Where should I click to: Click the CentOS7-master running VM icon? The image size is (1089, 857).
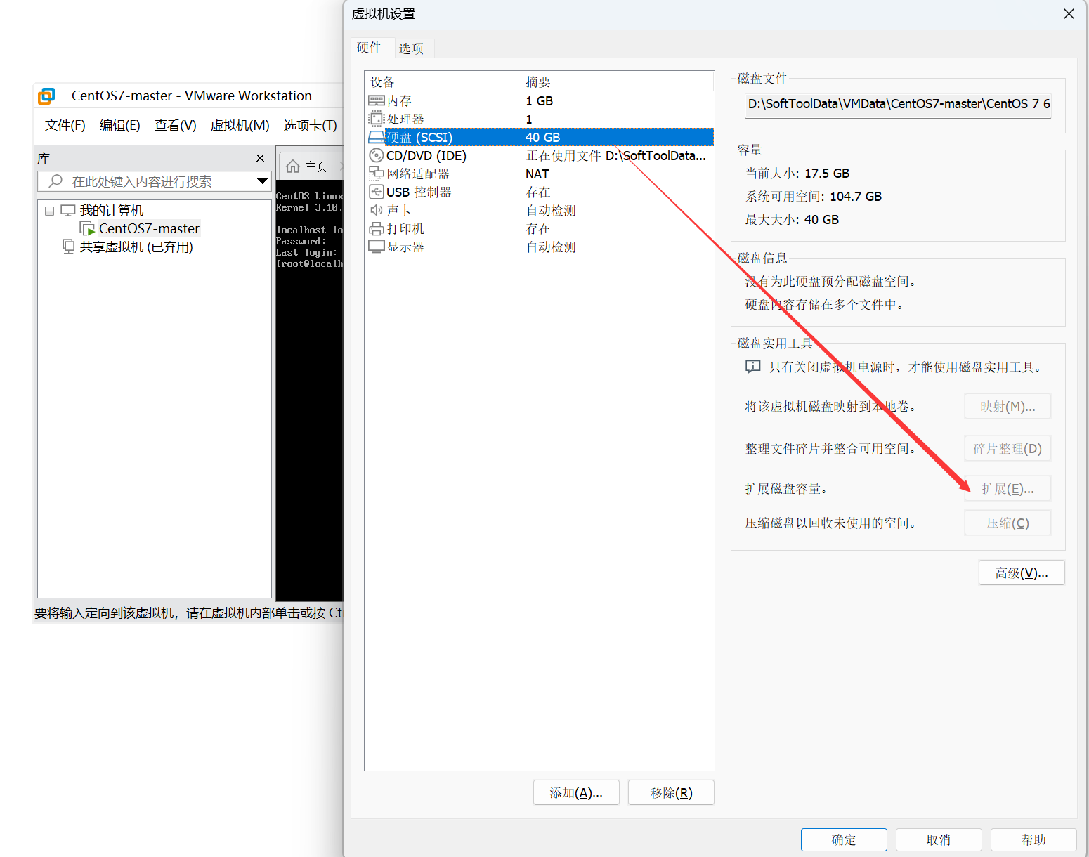point(87,229)
